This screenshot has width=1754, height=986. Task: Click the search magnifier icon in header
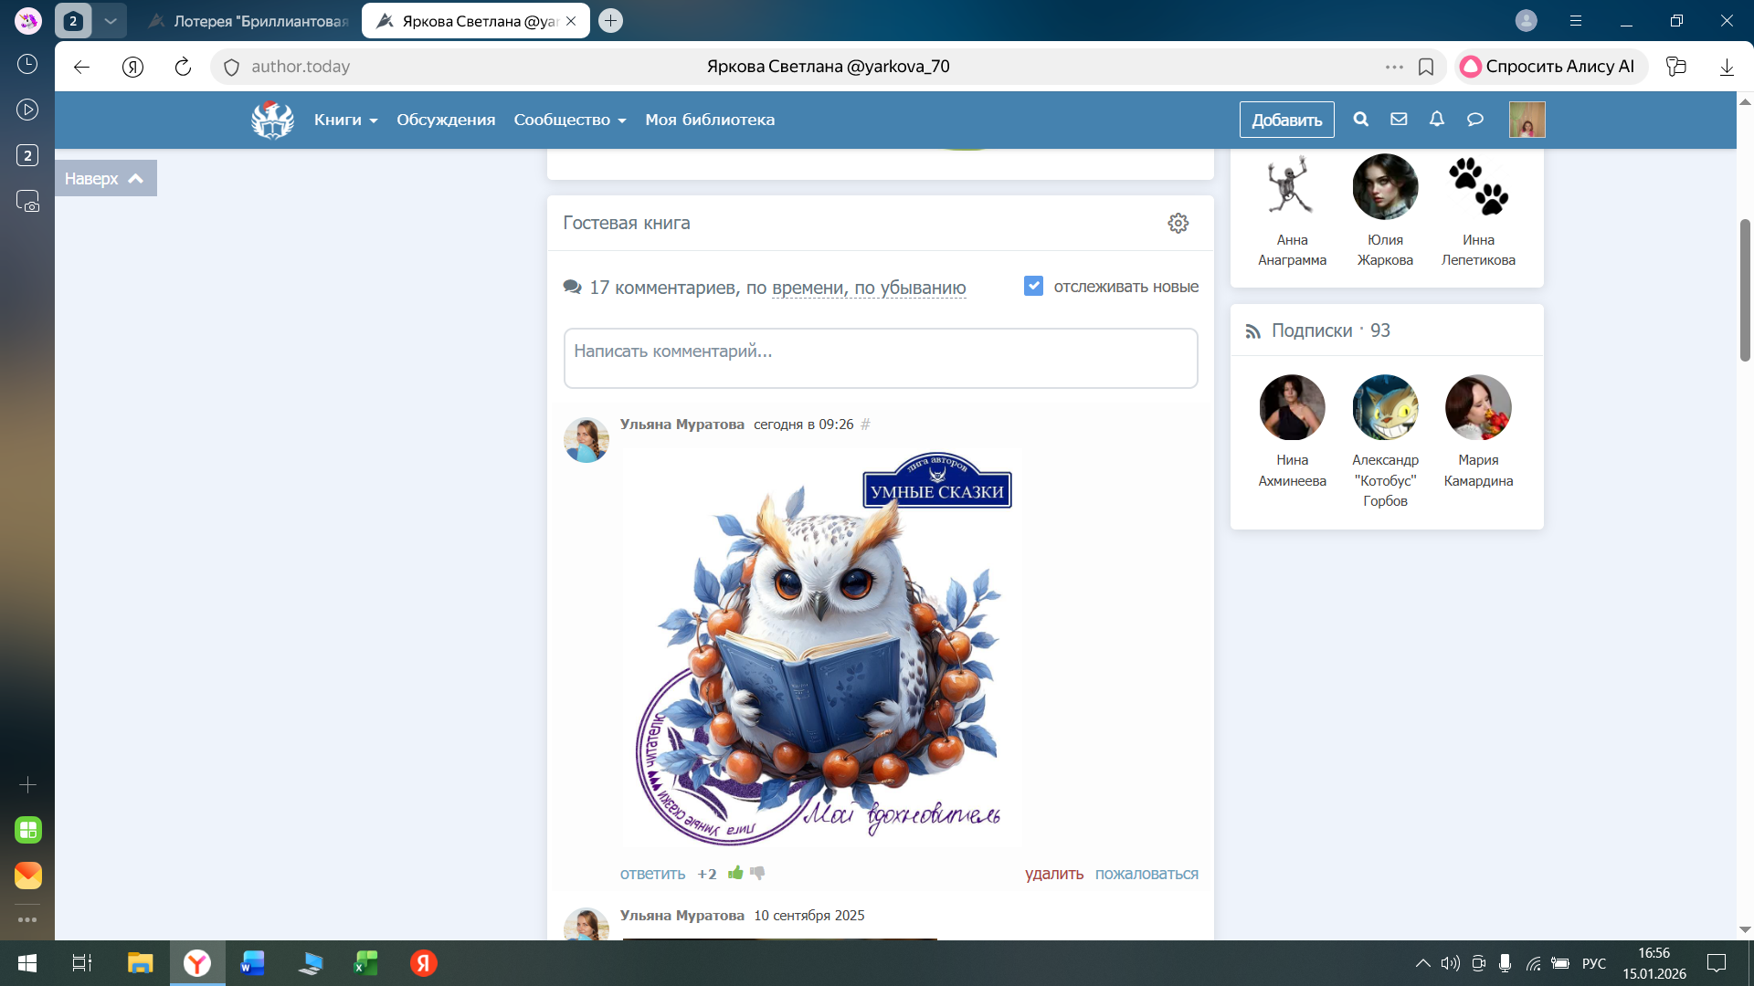tap(1360, 120)
